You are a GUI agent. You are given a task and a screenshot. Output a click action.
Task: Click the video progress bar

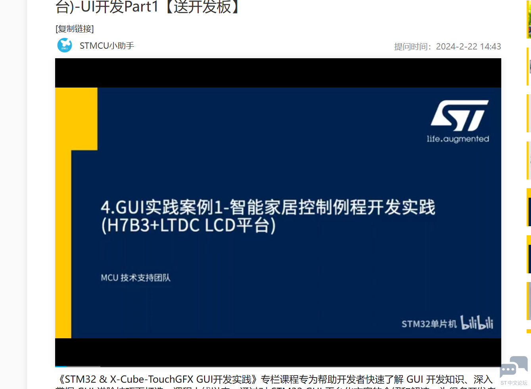coord(278,366)
